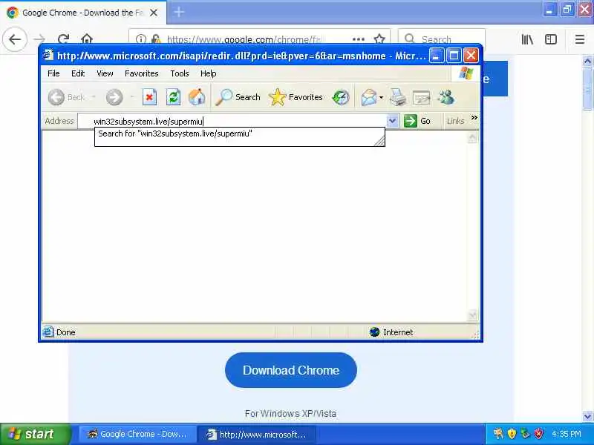594x445 pixels.
Task: Open the History clock icon
Action: [x=341, y=97]
